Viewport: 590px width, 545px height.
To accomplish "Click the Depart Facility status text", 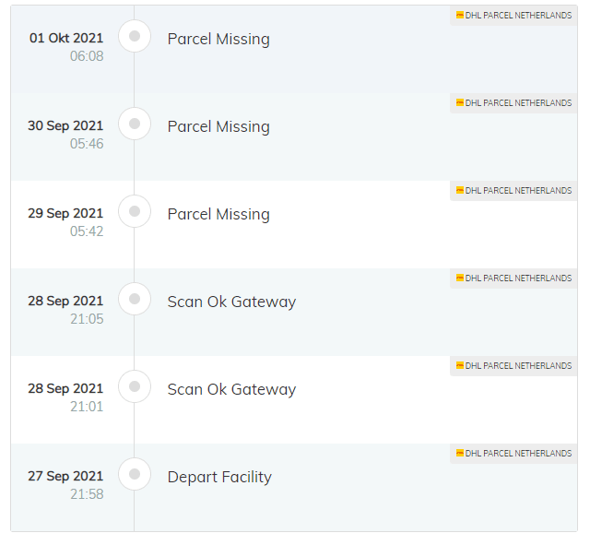I will tap(219, 477).
